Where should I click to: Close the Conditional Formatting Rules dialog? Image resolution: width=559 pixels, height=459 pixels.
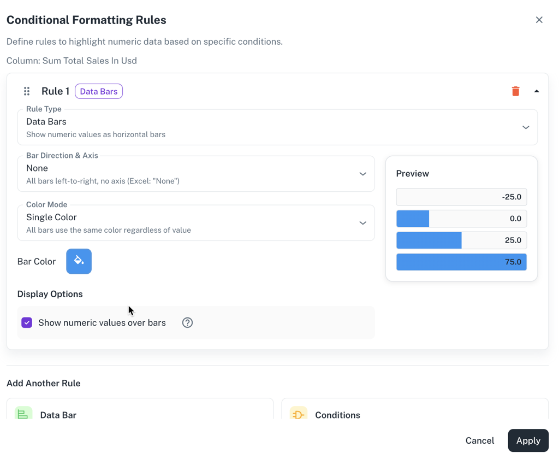[539, 20]
